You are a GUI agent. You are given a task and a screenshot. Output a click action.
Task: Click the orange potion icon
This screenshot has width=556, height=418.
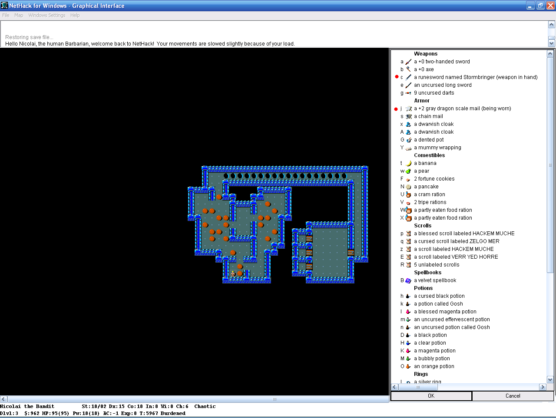pyautogui.click(x=408, y=366)
